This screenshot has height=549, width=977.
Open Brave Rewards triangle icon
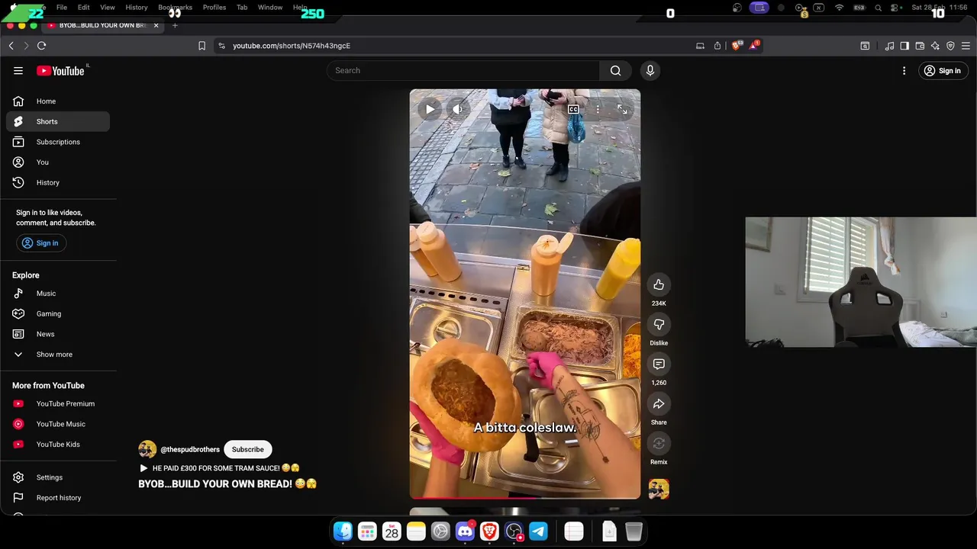(x=753, y=46)
